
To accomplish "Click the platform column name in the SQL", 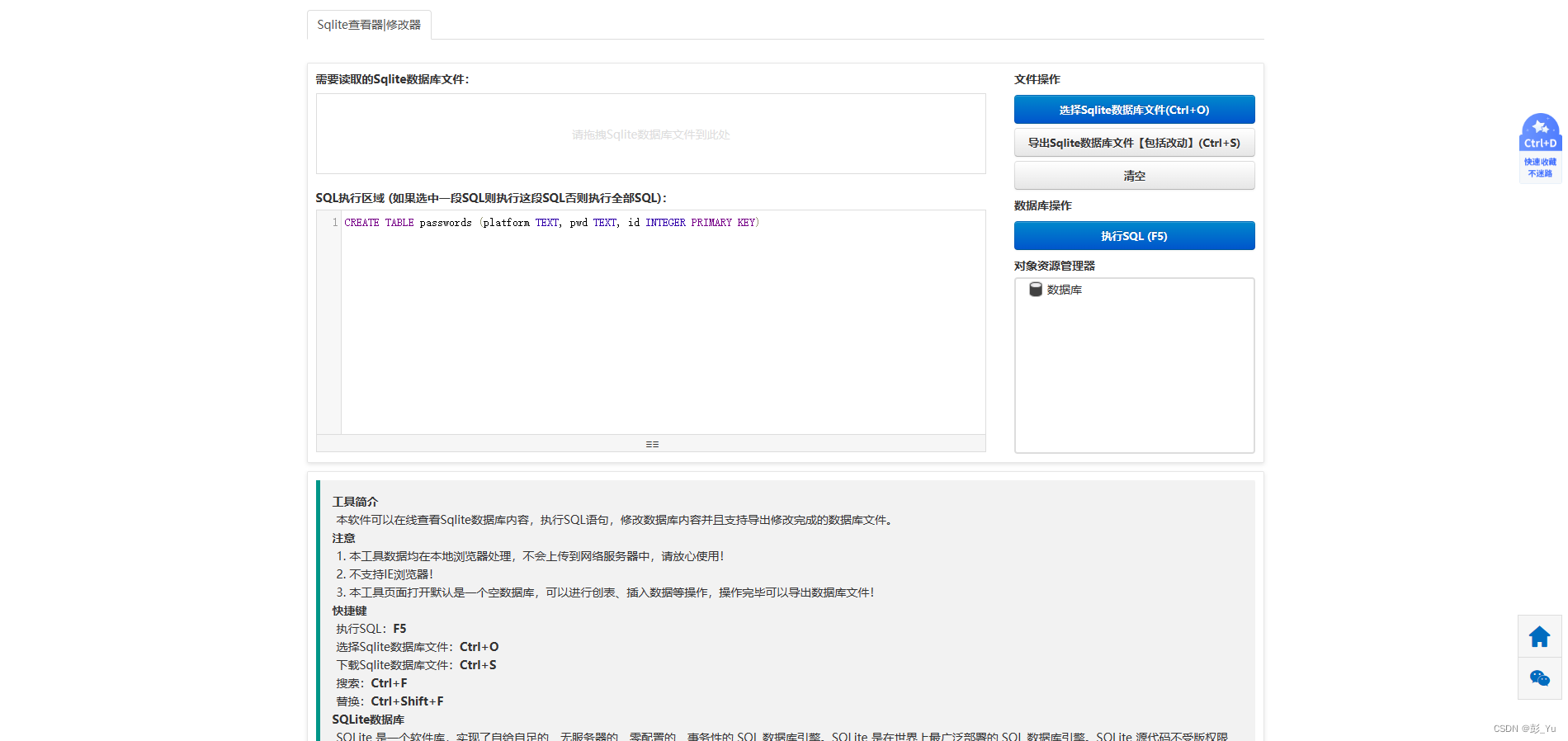I will [507, 223].
